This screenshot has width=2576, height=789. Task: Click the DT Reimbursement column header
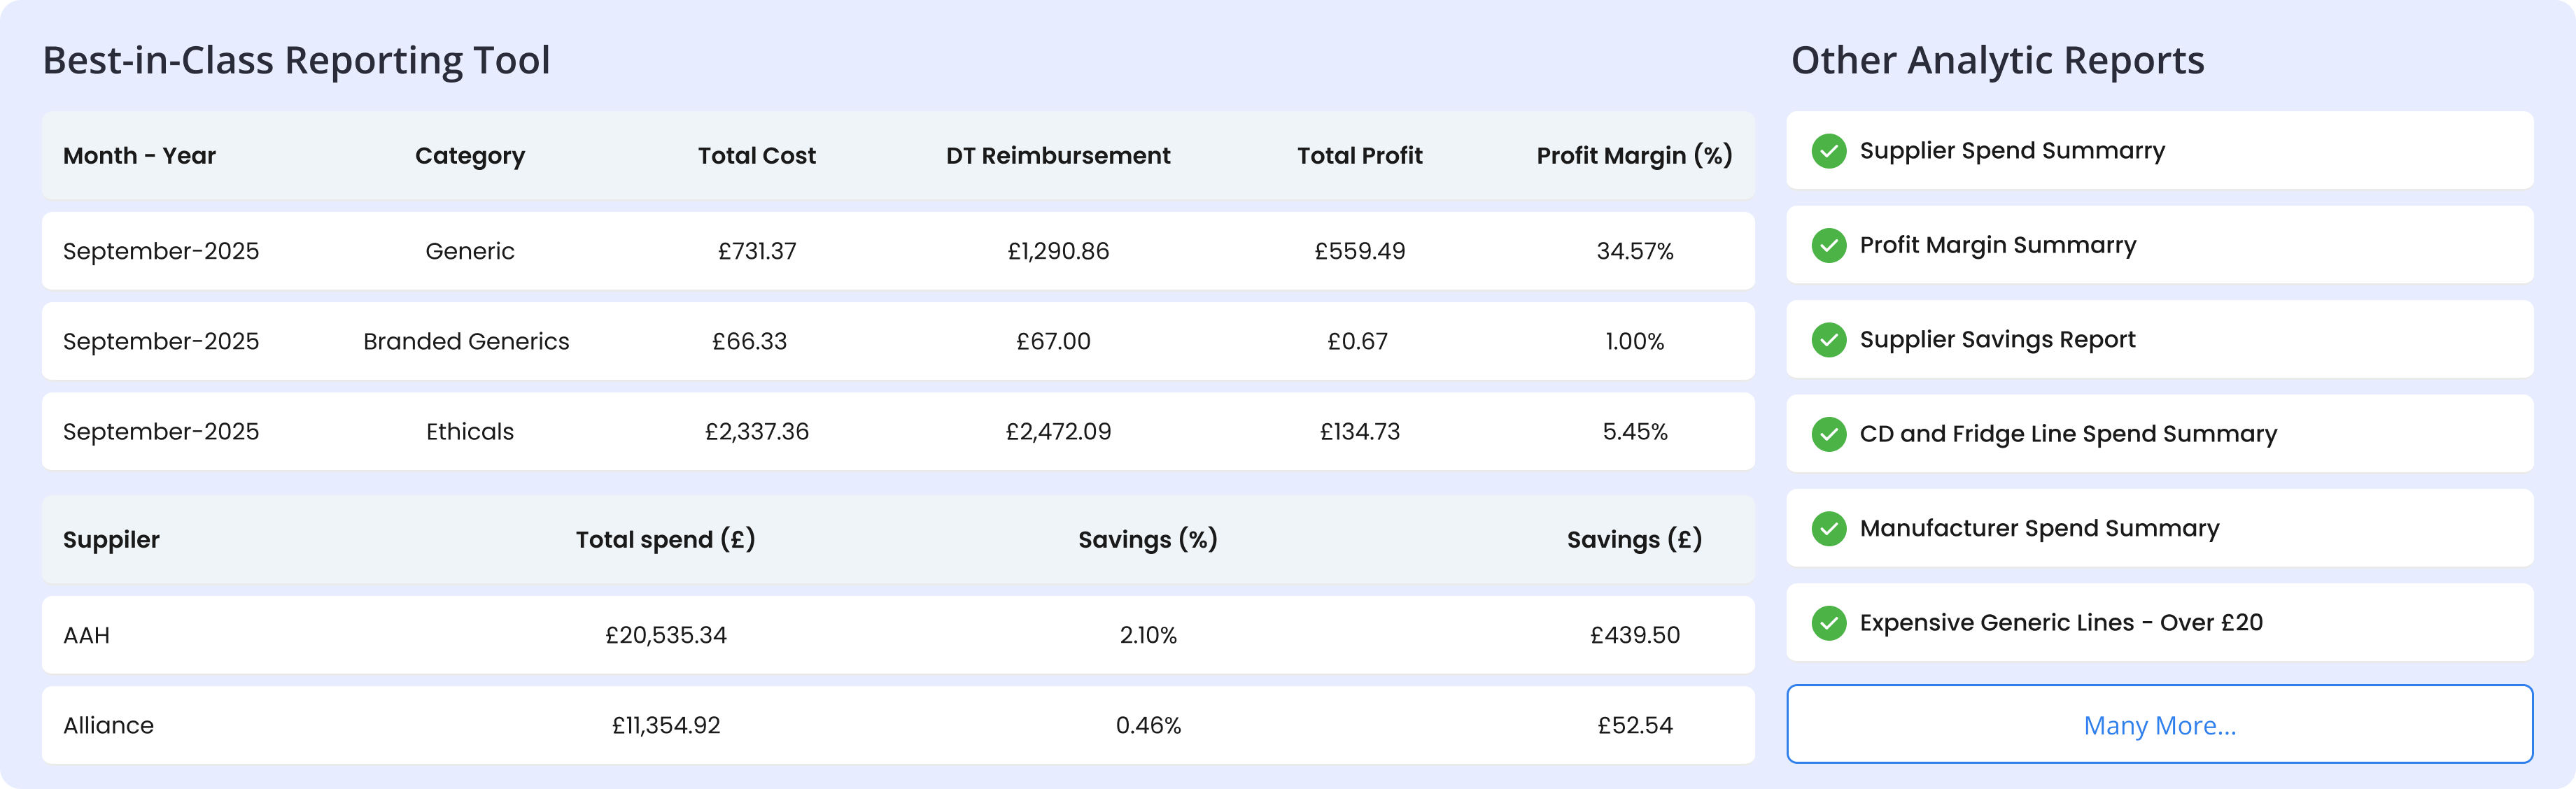coord(1058,156)
